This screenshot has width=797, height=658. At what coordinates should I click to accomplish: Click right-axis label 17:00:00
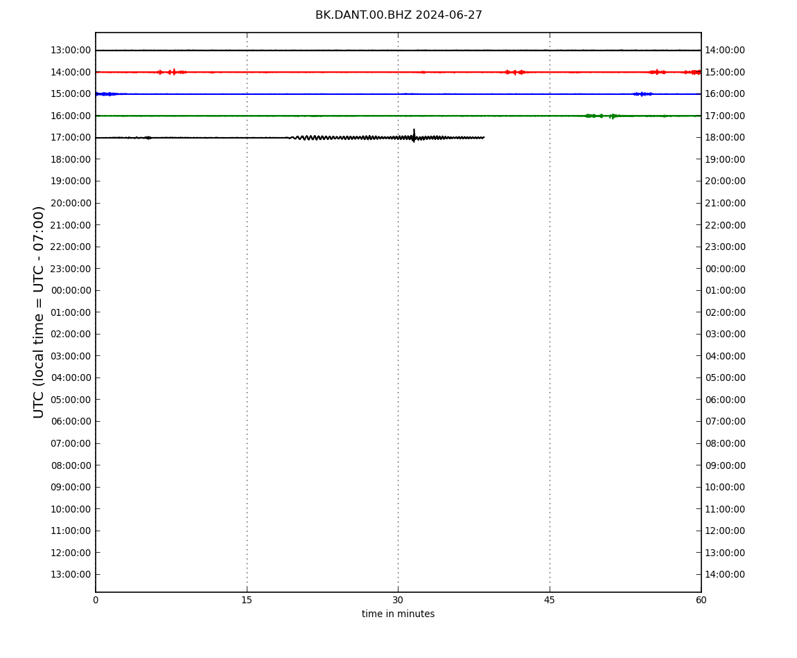coord(725,116)
